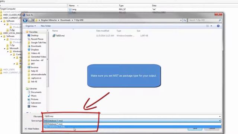Open the recent locations dropdown arrow

[33, 20]
